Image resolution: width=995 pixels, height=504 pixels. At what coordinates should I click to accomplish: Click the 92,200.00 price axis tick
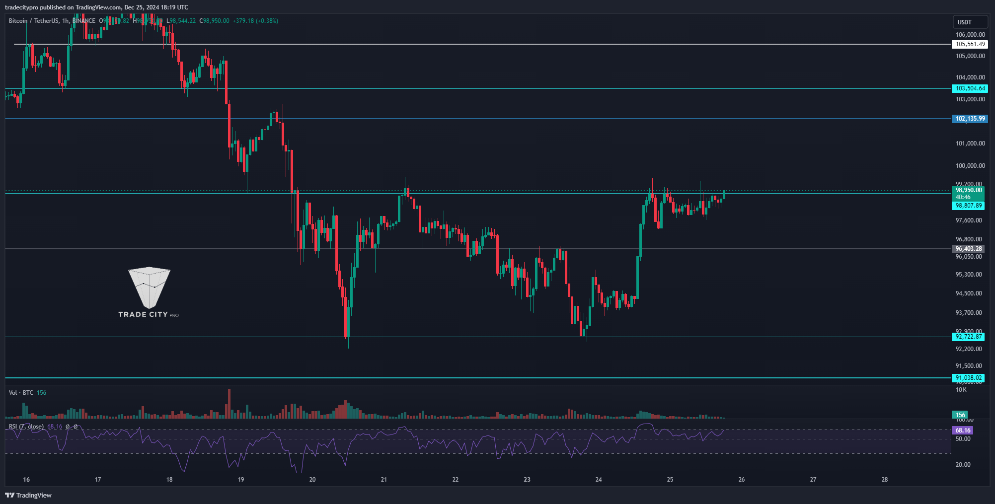coord(969,349)
